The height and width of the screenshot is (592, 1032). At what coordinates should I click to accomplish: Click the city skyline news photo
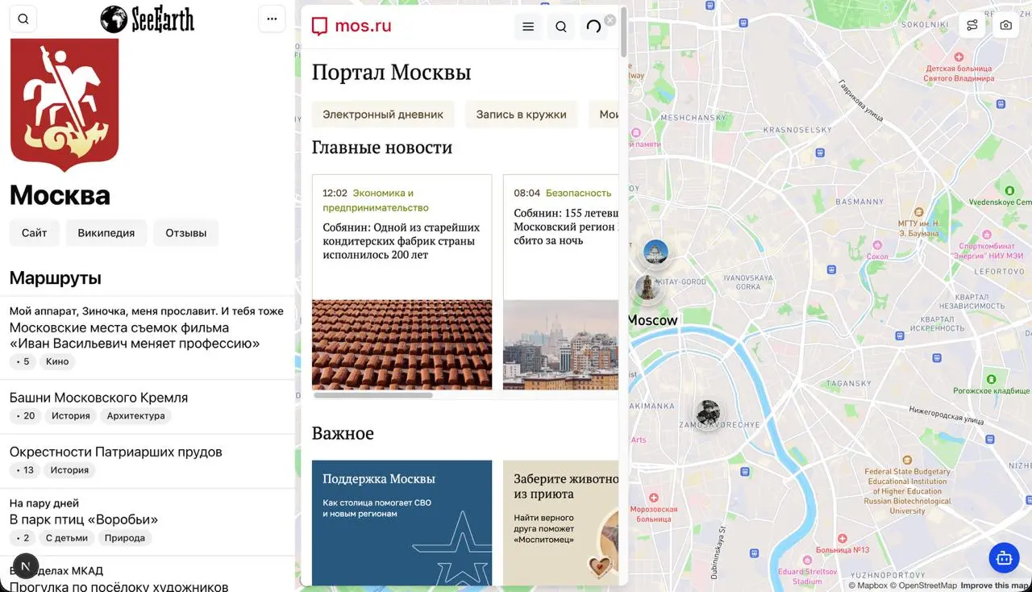tap(561, 345)
